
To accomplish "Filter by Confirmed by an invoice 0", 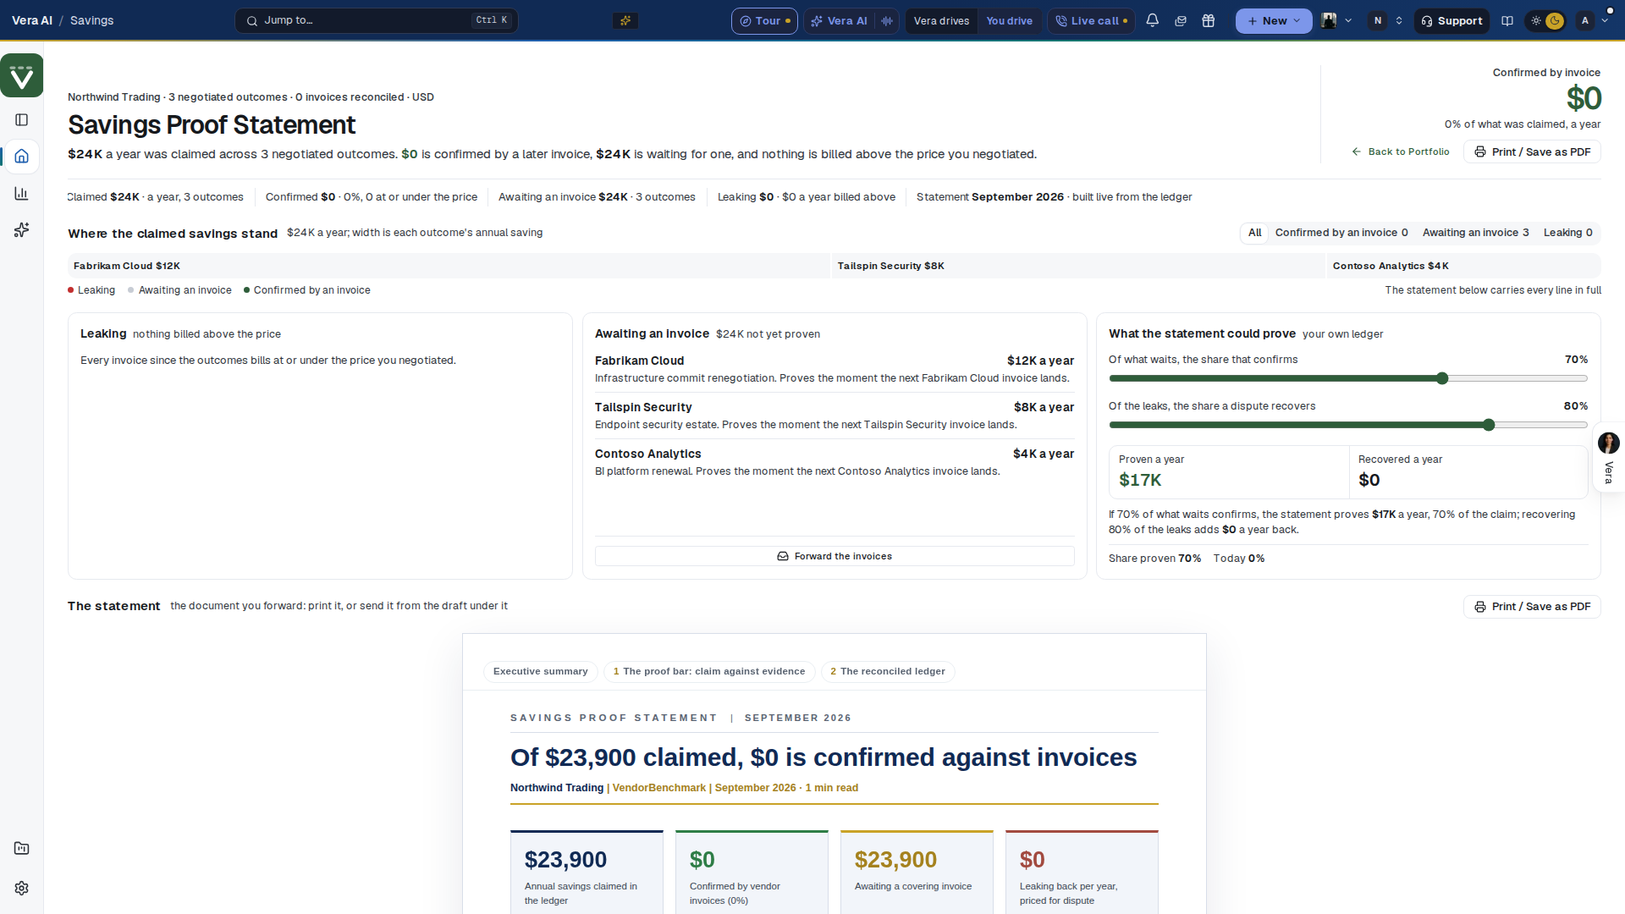I will pos(1341,233).
